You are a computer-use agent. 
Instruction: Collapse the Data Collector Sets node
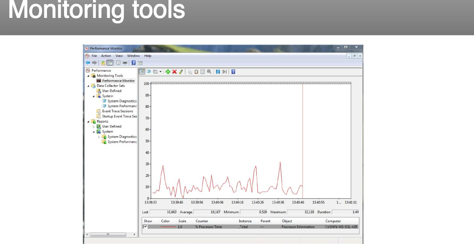coord(88,86)
